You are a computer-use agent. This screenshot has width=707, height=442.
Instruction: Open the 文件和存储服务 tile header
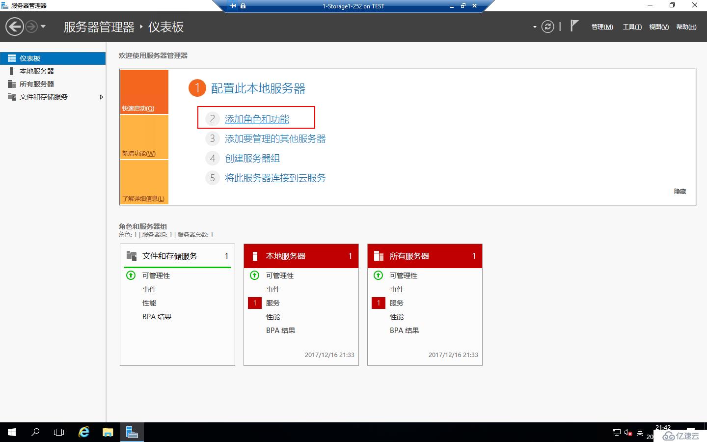pyautogui.click(x=177, y=256)
